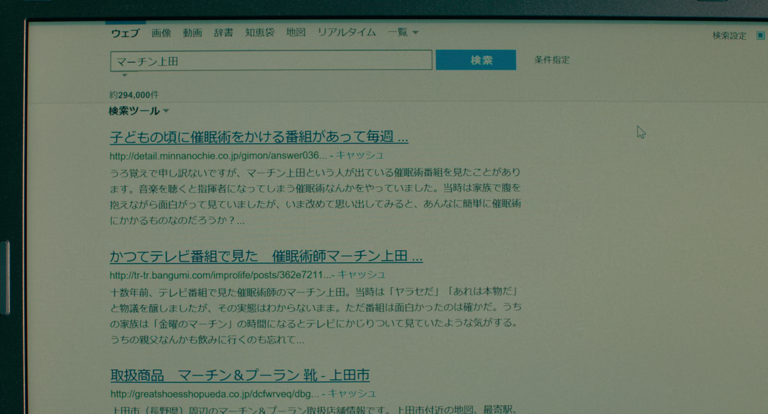Open the 地図 search tab
Screen dimensions: 768x414
click(x=296, y=32)
